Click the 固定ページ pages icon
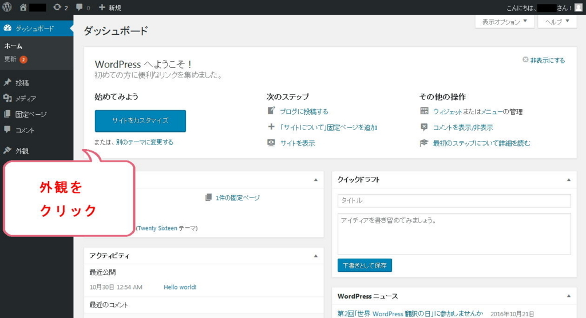The image size is (586, 318). (x=7, y=114)
